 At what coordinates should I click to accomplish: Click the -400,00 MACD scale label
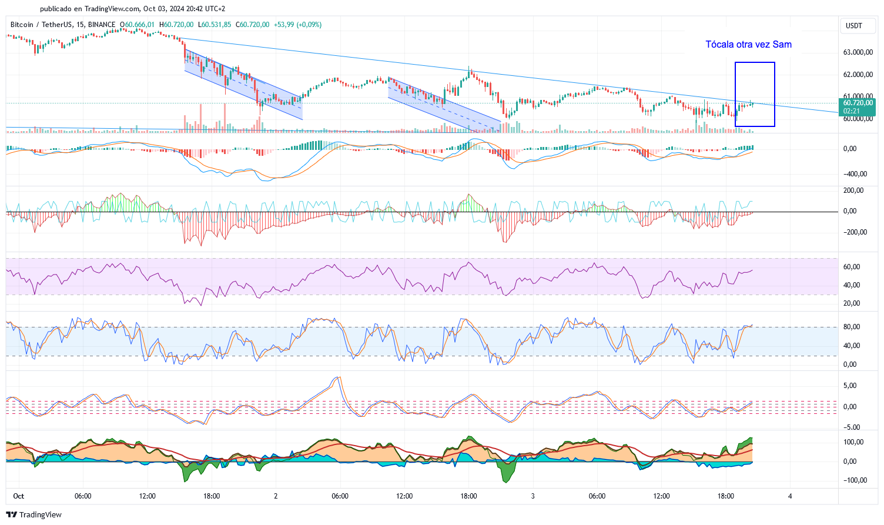[854, 174]
